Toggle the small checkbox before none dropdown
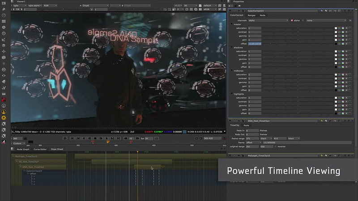Screen dimensions: 358x201 [x=303, y=21]
